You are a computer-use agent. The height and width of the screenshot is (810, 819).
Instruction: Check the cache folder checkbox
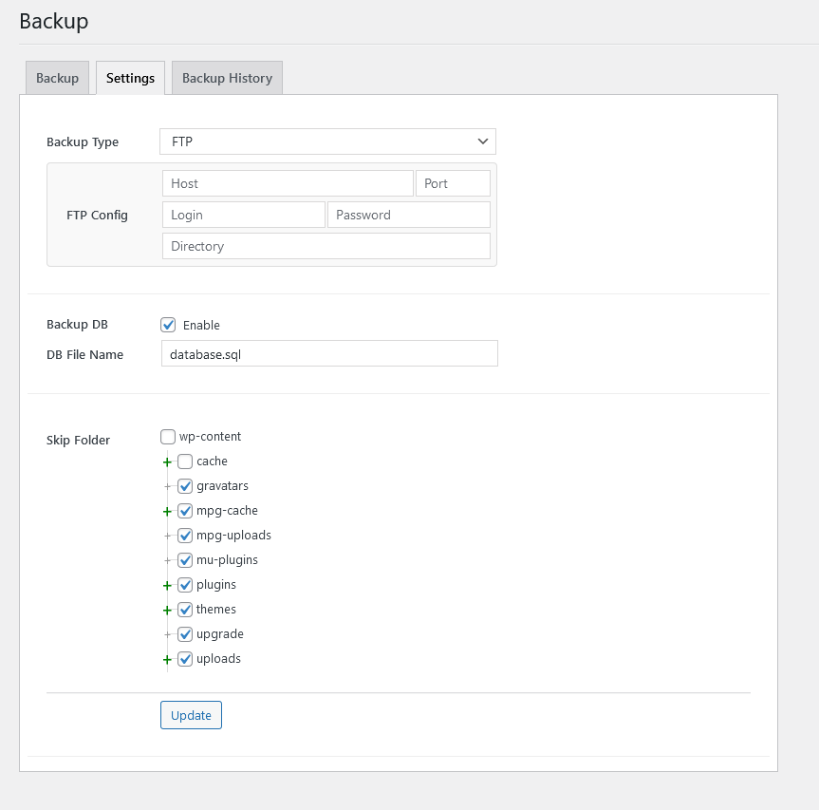185,461
